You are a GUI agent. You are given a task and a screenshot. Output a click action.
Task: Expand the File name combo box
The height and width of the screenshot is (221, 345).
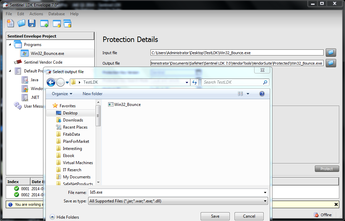click(265, 192)
